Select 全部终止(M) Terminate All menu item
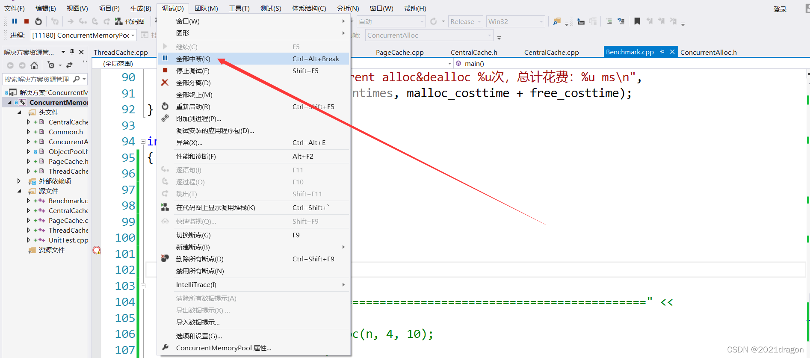Image resolution: width=810 pixels, height=358 pixels. 254,95
